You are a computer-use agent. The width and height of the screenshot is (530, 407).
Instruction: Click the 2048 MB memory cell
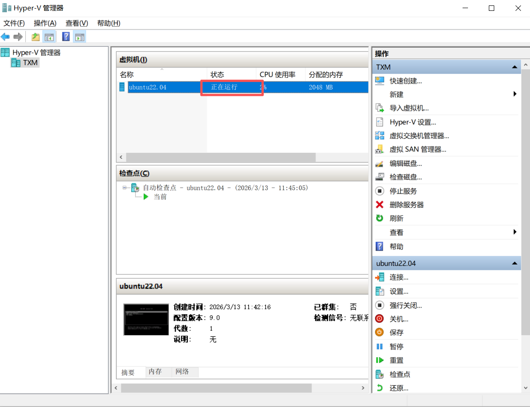320,87
